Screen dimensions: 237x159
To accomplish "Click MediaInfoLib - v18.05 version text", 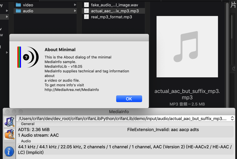I will pos(63,66).
